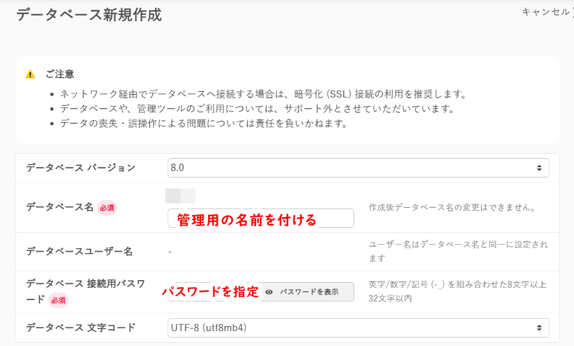Focus the データベース名 input field

pos(260,219)
